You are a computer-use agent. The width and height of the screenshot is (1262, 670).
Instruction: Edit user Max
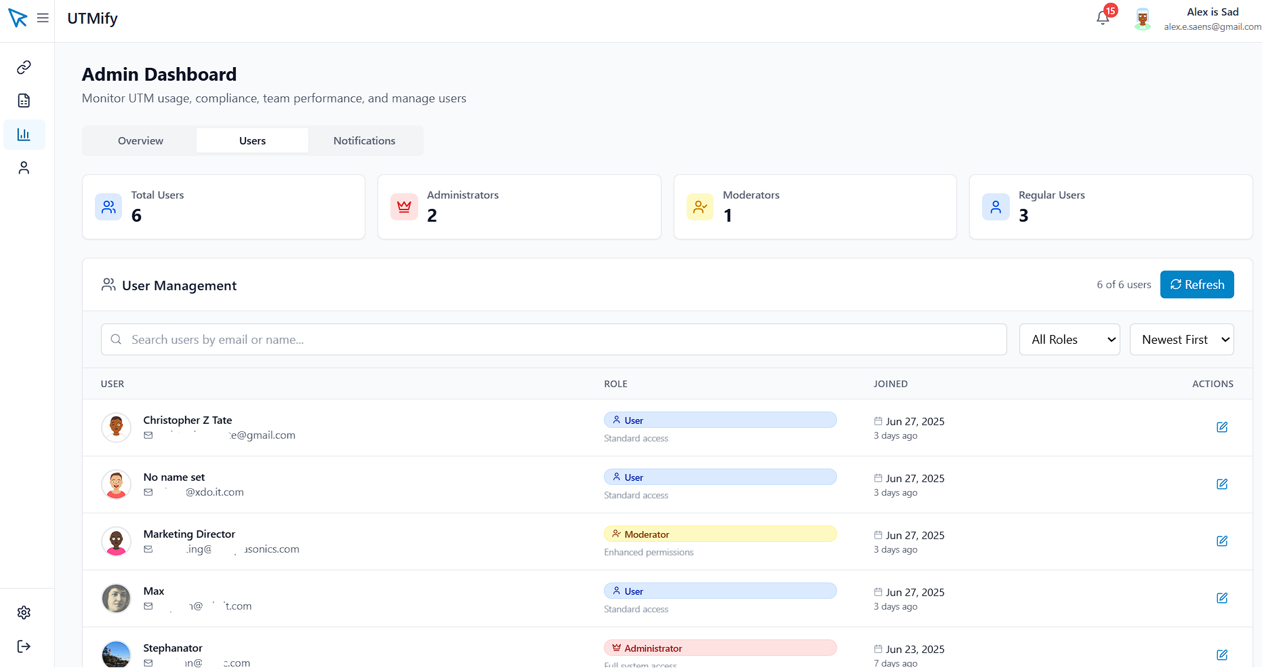[x=1222, y=598]
